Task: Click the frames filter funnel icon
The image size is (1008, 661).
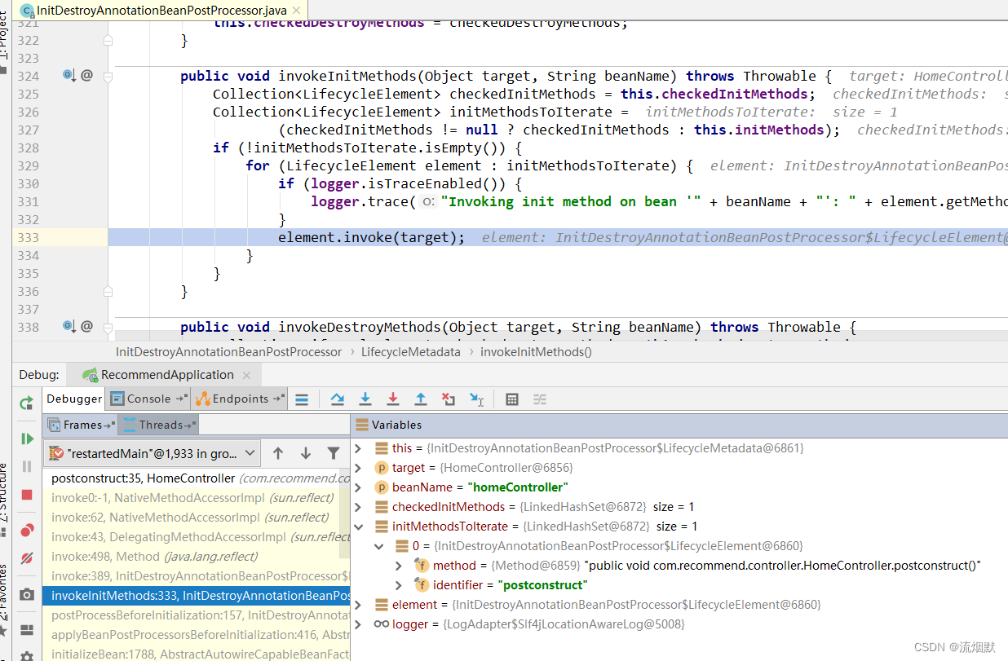Action: [x=334, y=453]
